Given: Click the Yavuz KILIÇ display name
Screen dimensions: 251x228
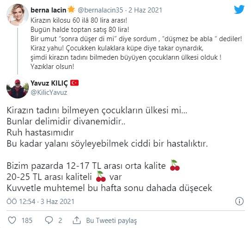Looking at the screenshot, I should tap(49, 83).
